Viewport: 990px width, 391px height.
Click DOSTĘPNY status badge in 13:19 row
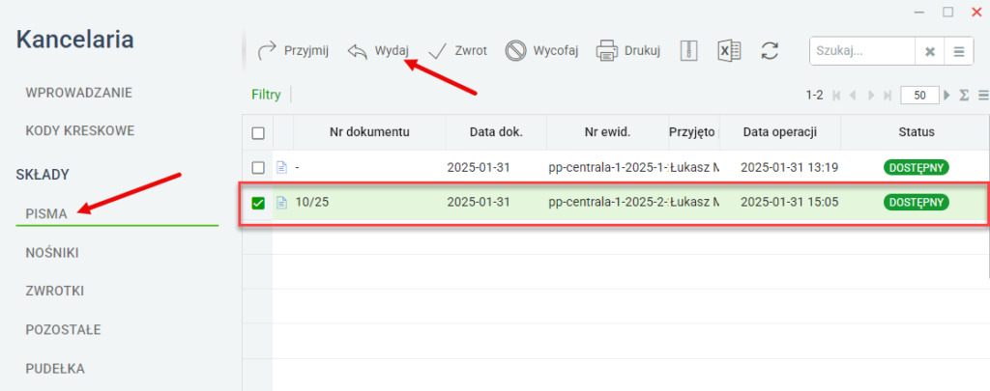click(916, 168)
